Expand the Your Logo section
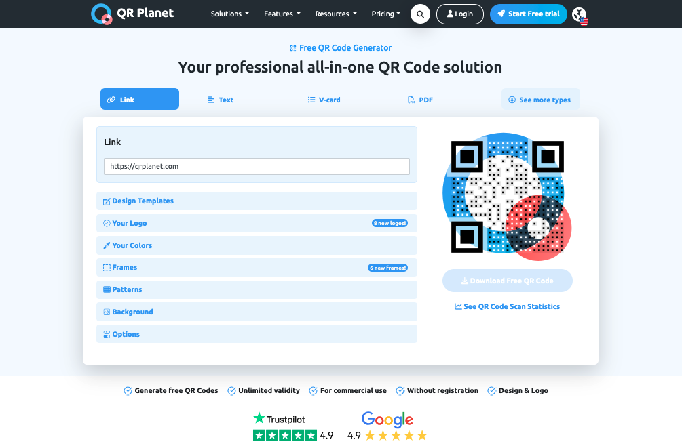This screenshot has width=682, height=448. 257,224
